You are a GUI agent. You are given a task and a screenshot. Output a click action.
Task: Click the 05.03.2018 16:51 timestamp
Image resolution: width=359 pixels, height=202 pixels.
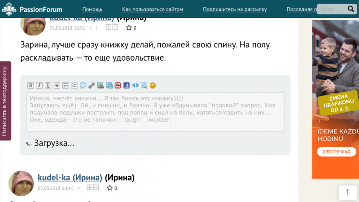click(67, 28)
